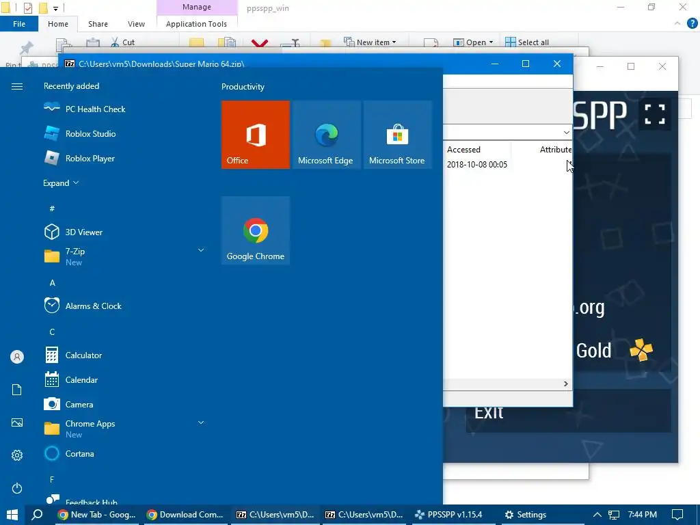Viewport: 700px width, 525px height.
Task: Open Home tab in Explorer ribbon
Action: coord(58,24)
